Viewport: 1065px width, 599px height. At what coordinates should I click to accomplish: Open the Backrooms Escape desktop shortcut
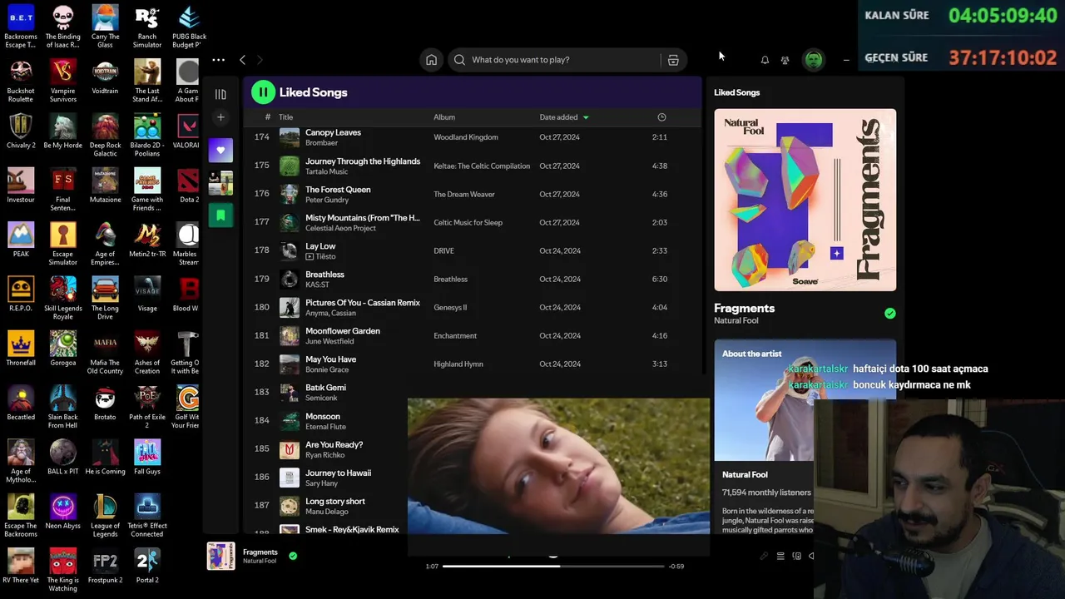(x=21, y=26)
